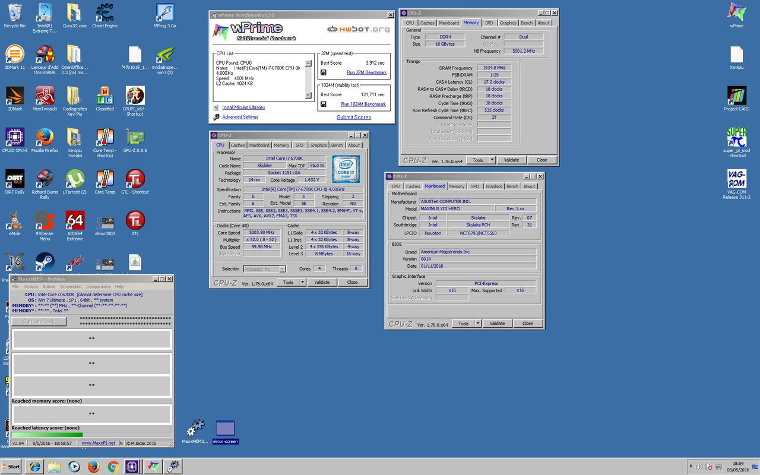The height and width of the screenshot is (475, 760).
Task: Open Install Missing Libraries link
Action: [243, 107]
